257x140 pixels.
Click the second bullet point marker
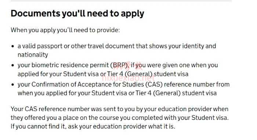13,65
